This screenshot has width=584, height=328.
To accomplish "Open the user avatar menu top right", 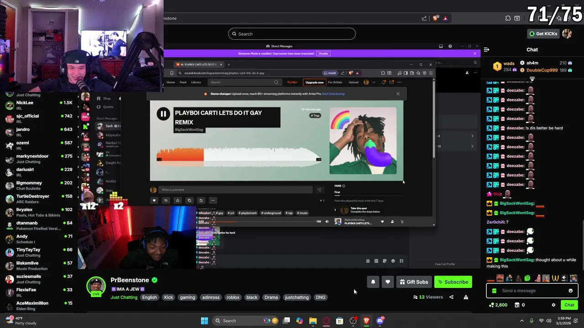I will tap(567, 34).
